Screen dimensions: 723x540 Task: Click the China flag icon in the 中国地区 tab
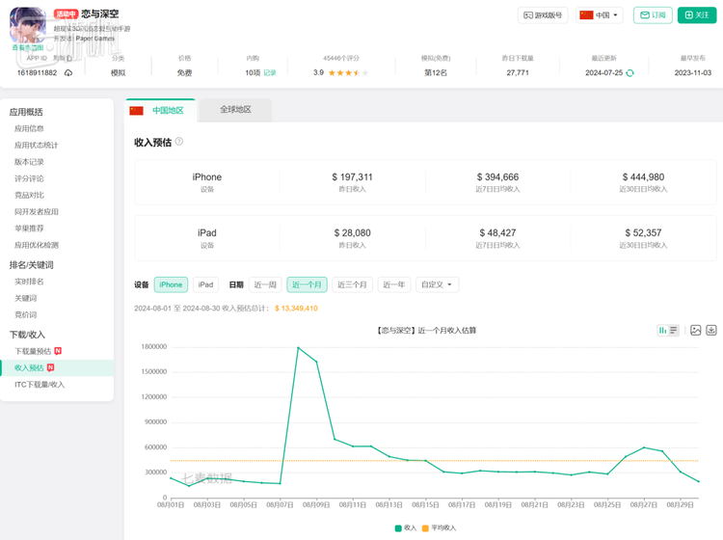pos(137,111)
